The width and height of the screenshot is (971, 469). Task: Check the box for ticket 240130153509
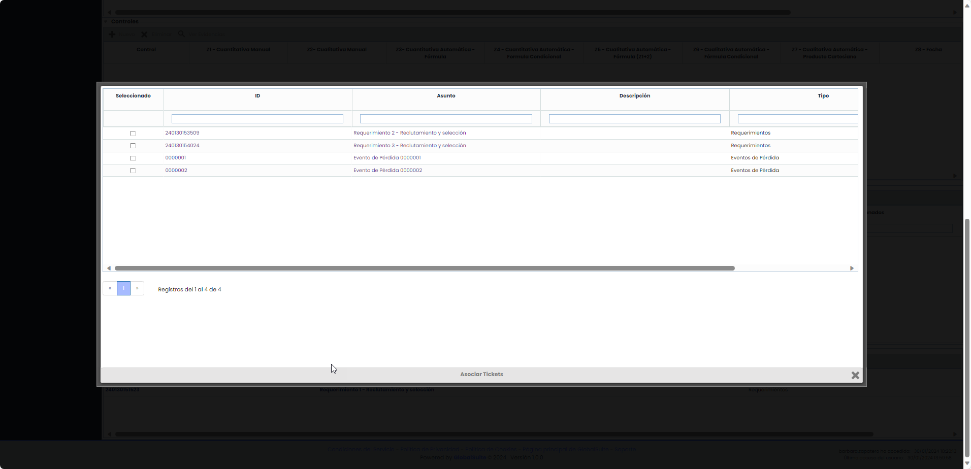(x=133, y=133)
